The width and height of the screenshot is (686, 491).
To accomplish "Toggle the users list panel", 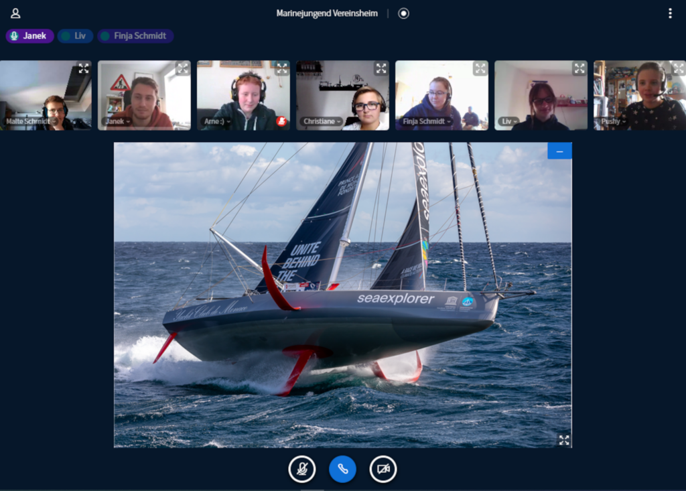I will 15,13.
